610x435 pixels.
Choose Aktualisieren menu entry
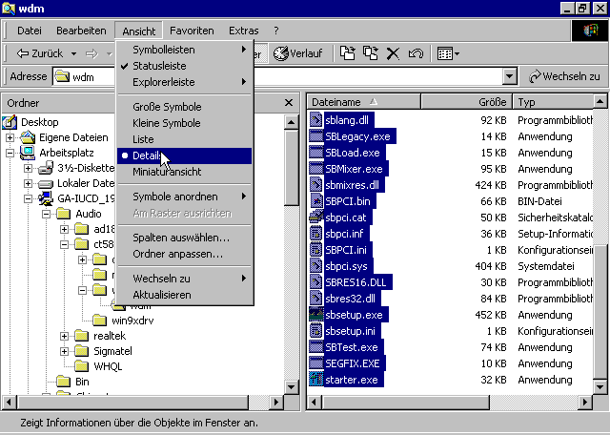tap(184, 295)
